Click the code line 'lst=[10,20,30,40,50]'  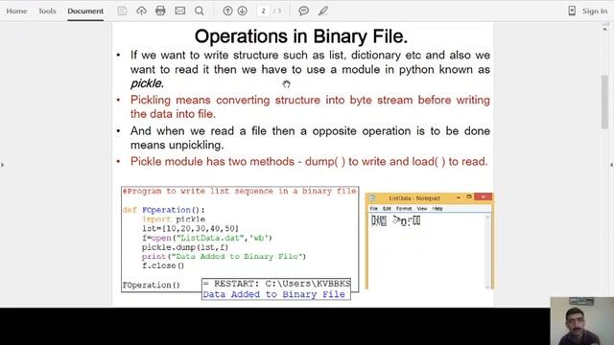pyautogui.click(x=190, y=228)
